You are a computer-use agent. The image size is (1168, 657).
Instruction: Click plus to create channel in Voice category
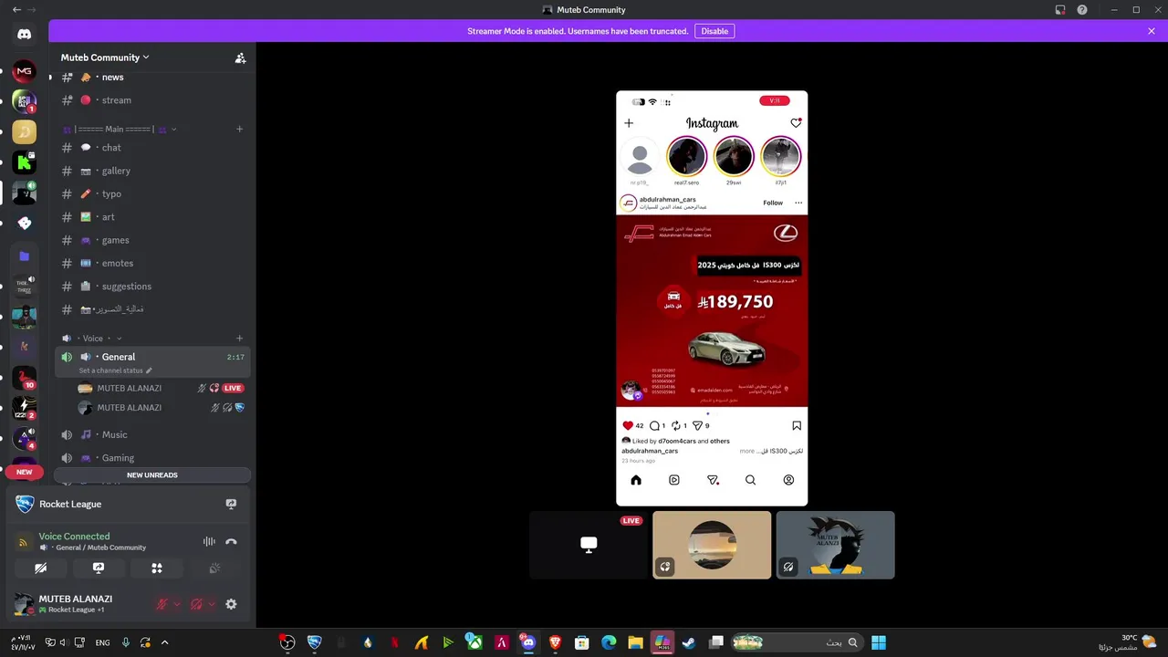point(240,339)
